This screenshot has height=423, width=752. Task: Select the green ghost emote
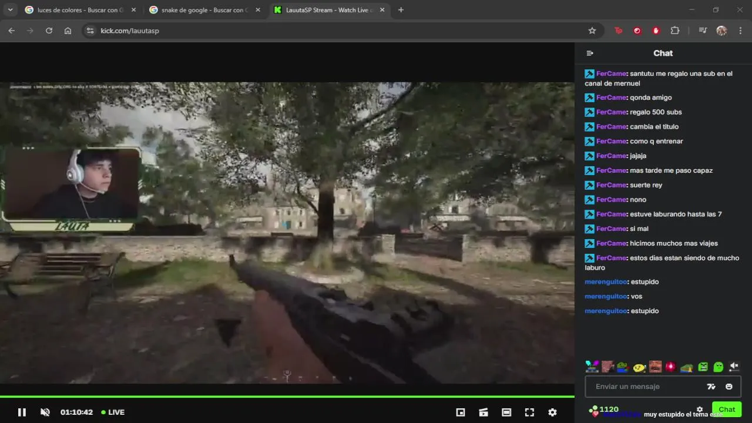[x=718, y=367]
